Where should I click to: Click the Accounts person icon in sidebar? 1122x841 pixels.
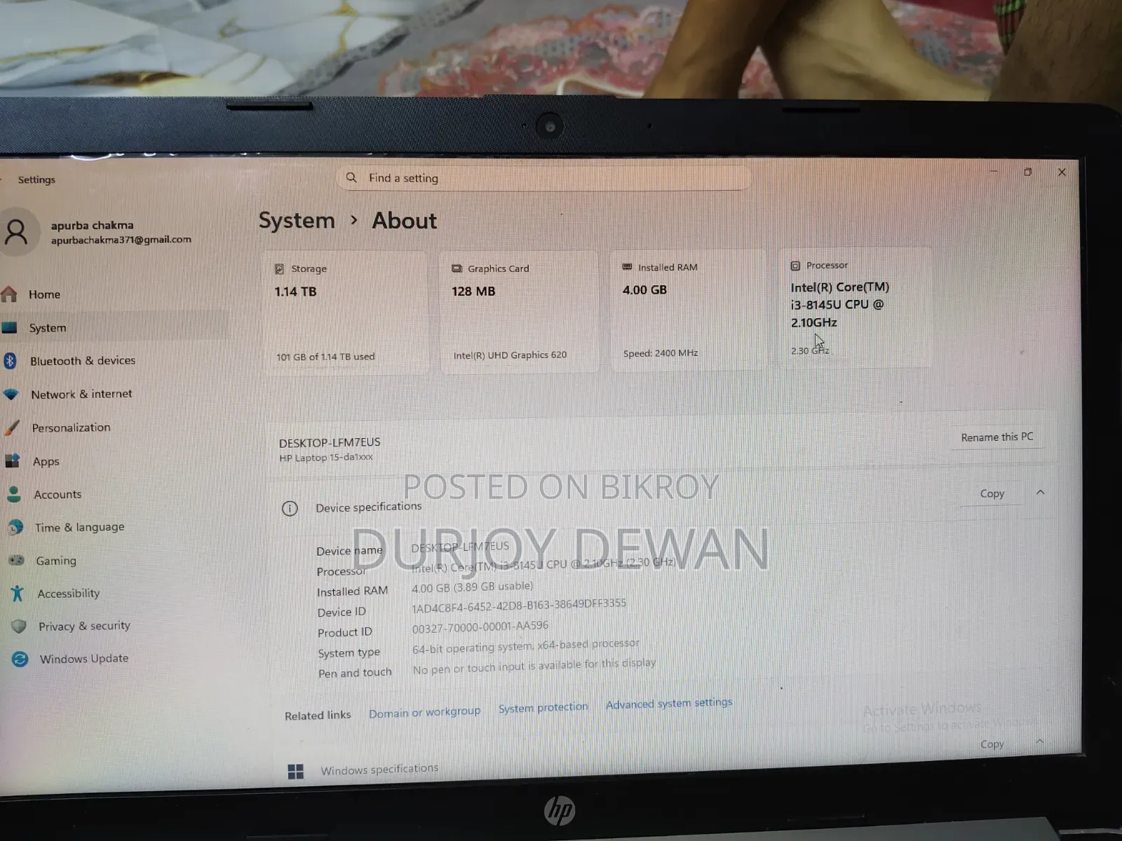[13, 494]
